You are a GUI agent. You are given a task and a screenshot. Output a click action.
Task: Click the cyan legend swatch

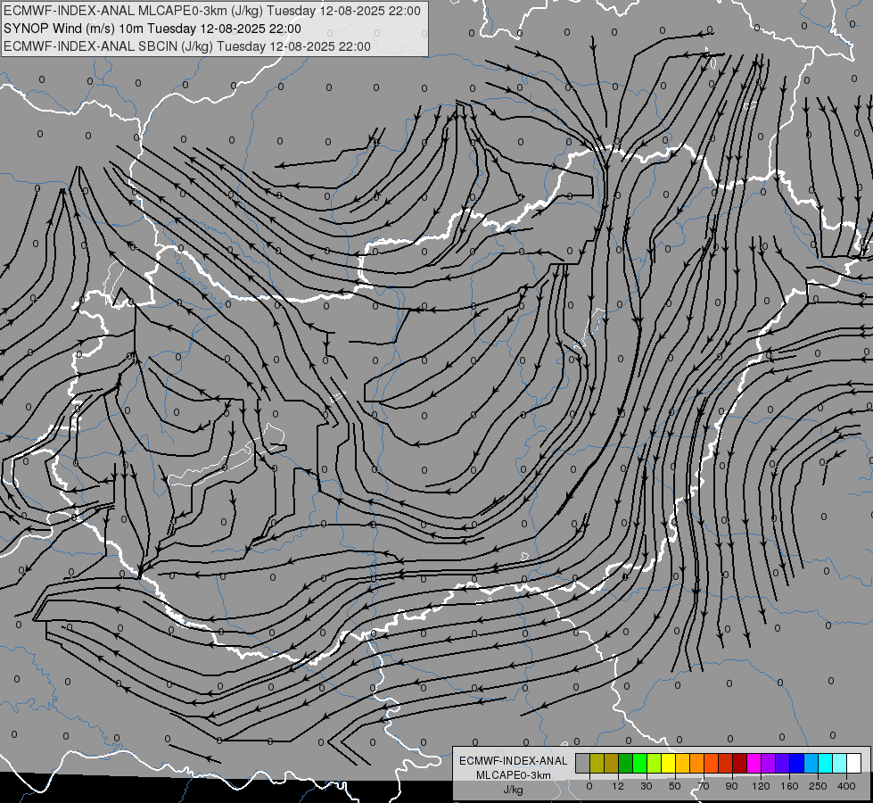[x=826, y=763]
